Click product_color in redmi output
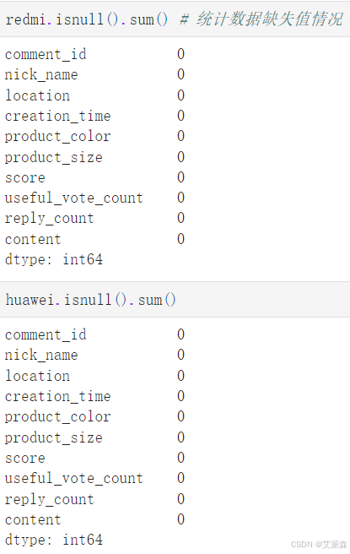350x554 pixels. tap(58, 136)
